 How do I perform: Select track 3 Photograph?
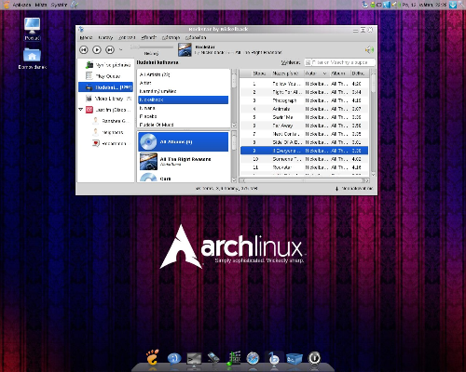(305, 100)
